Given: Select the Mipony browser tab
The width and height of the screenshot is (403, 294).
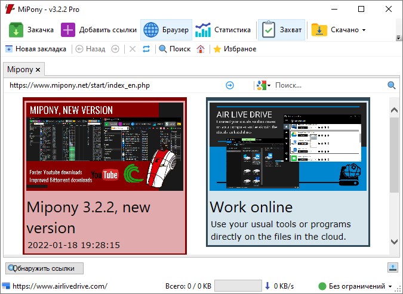Looking at the screenshot, I should coord(20,69).
